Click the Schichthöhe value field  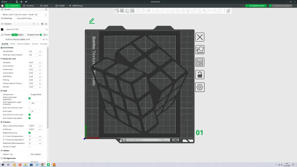[x=35, y=51]
